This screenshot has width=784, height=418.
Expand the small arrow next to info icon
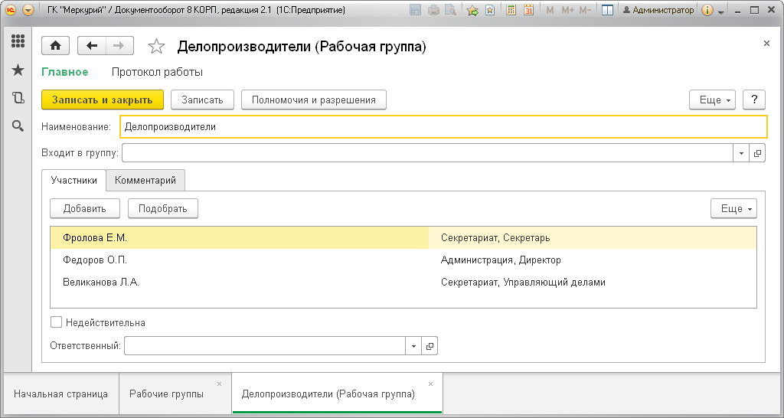point(721,11)
